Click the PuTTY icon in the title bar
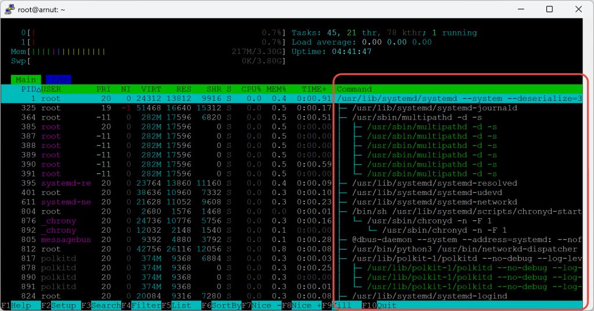The image size is (594, 311). point(10,9)
